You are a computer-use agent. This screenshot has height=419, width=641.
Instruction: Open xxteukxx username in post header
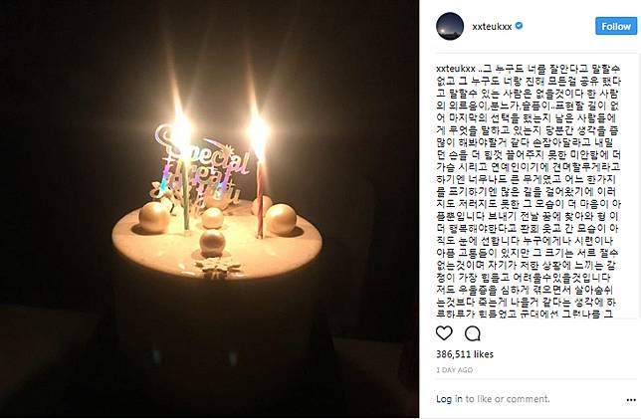pyautogui.click(x=492, y=26)
